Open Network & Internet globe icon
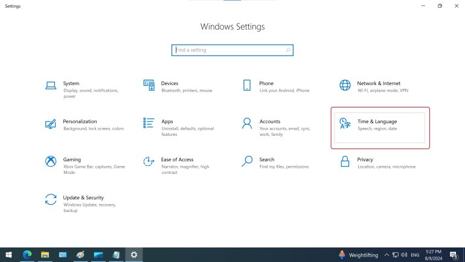The image size is (465, 262). [x=345, y=85]
